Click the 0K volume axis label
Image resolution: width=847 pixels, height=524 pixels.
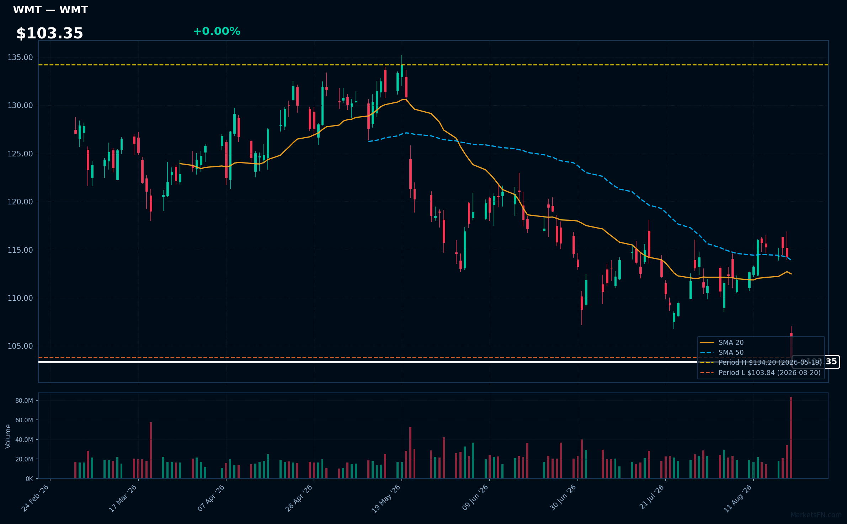[x=29, y=479]
